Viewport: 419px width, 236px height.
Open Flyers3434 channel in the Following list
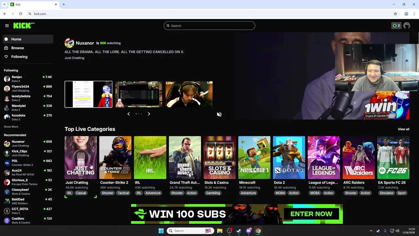pyautogui.click(x=28, y=88)
